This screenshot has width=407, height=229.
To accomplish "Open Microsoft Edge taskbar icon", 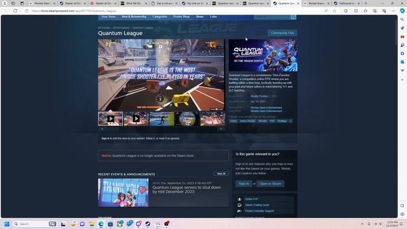I will tap(101, 224).
